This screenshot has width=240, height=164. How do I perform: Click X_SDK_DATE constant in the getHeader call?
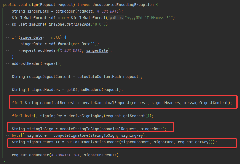(x=108, y=11)
